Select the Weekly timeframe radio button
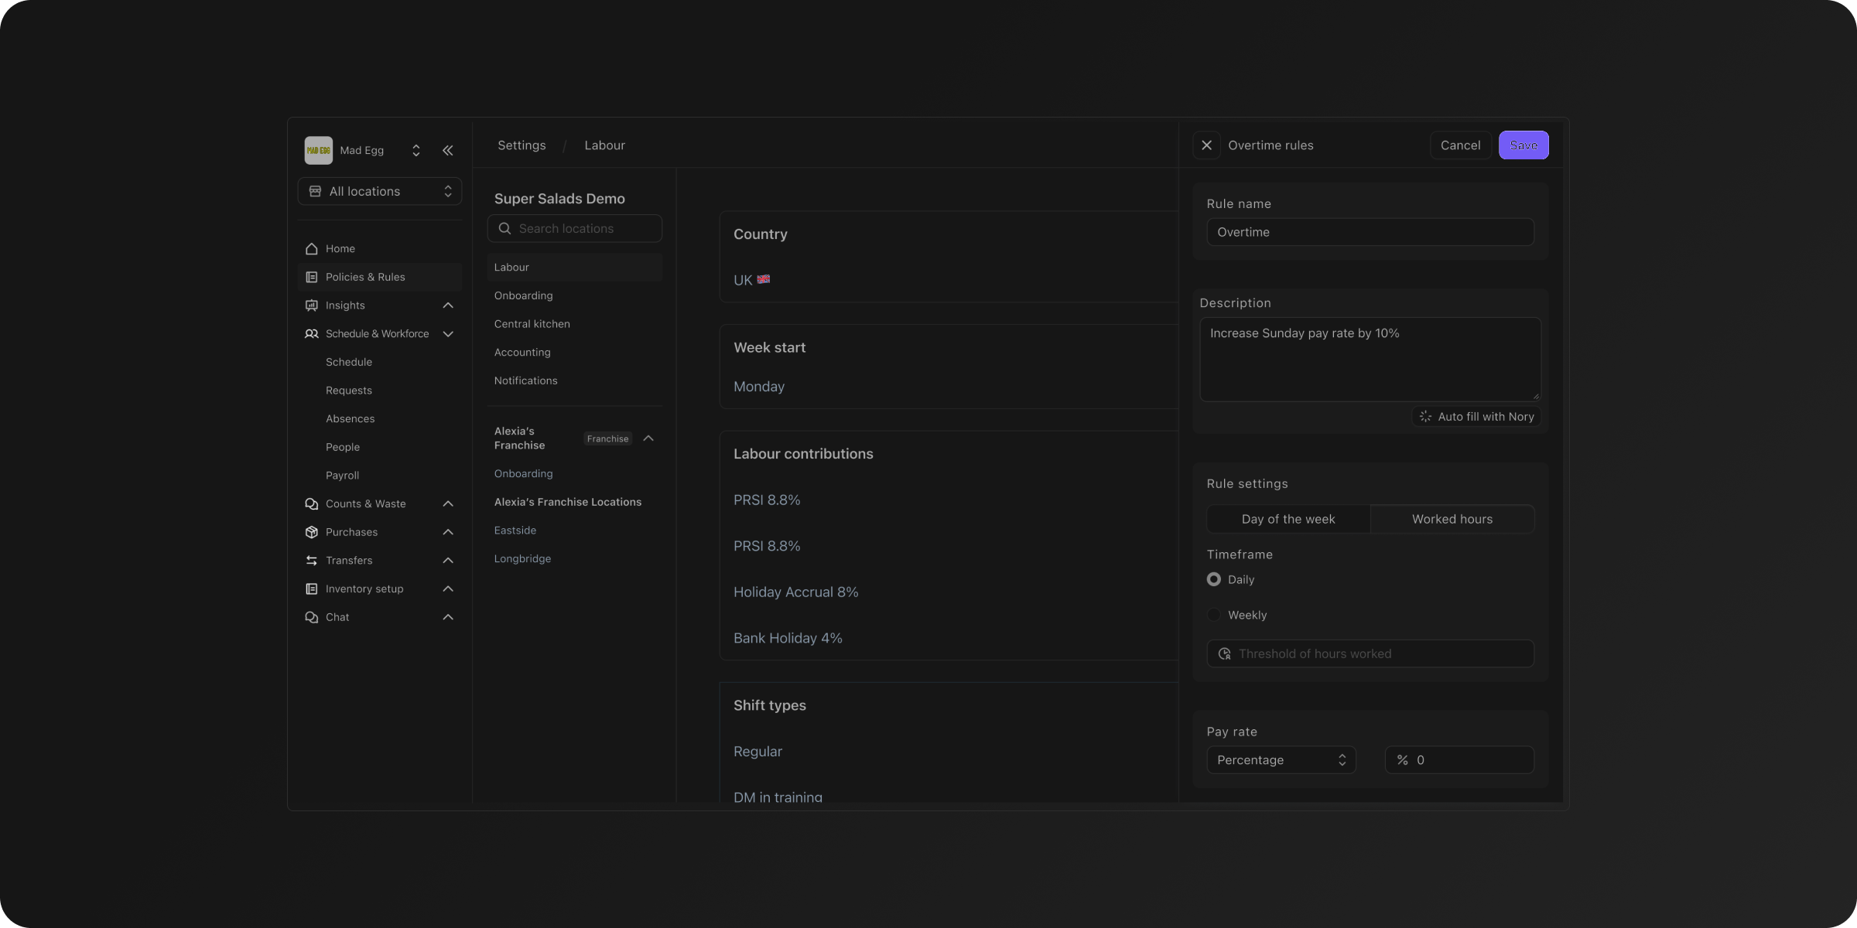1857x928 pixels. (1214, 615)
